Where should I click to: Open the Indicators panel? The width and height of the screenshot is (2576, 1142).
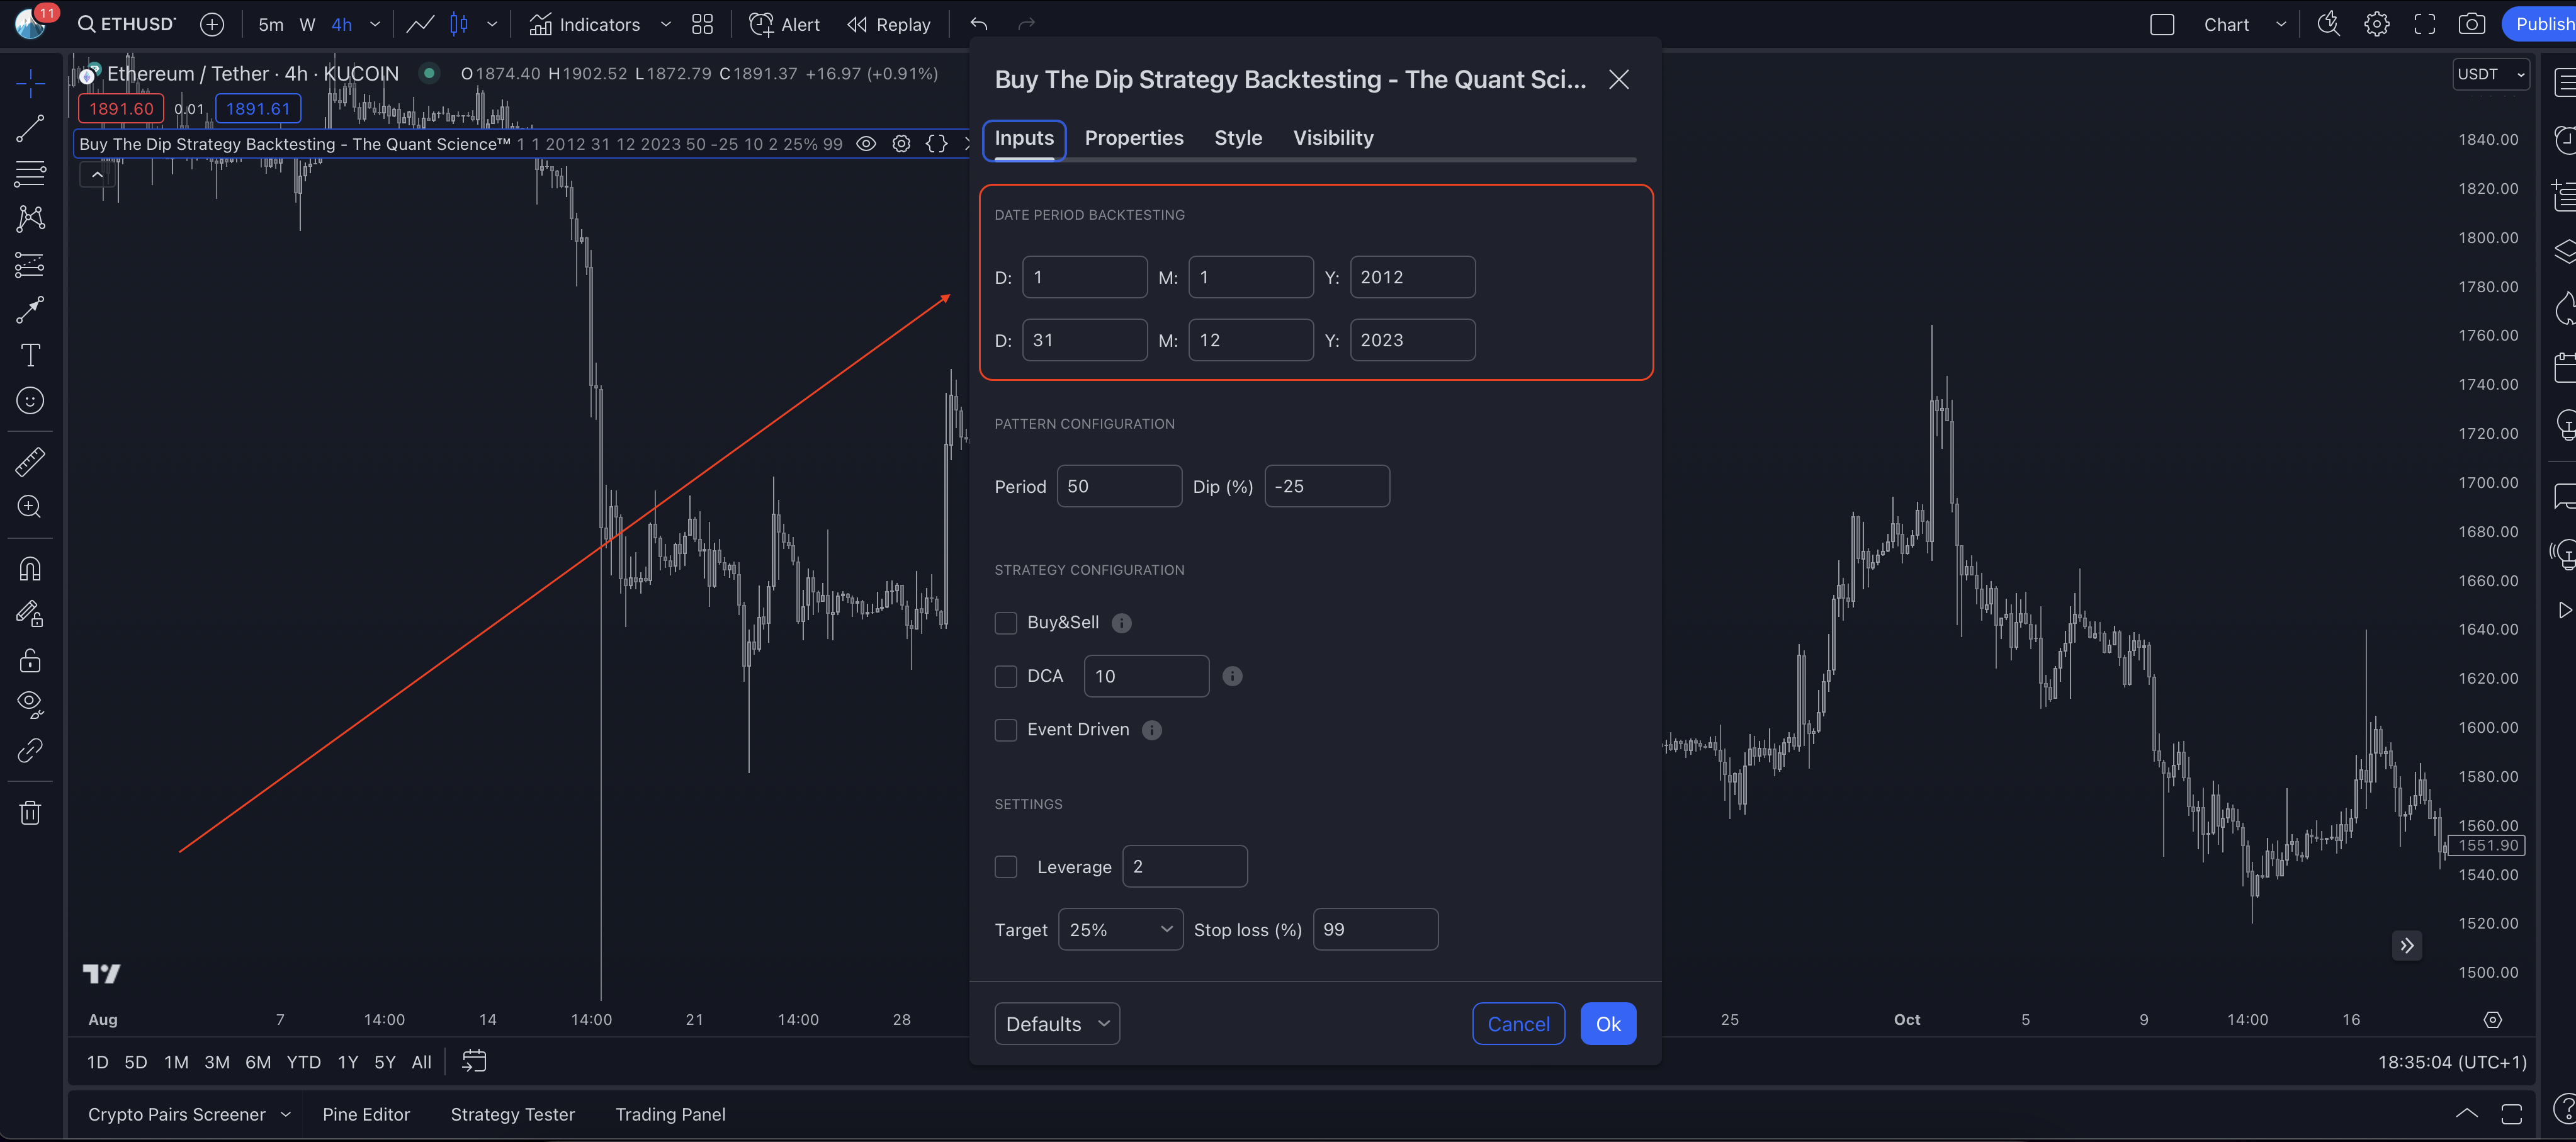click(x=585, y=24)
